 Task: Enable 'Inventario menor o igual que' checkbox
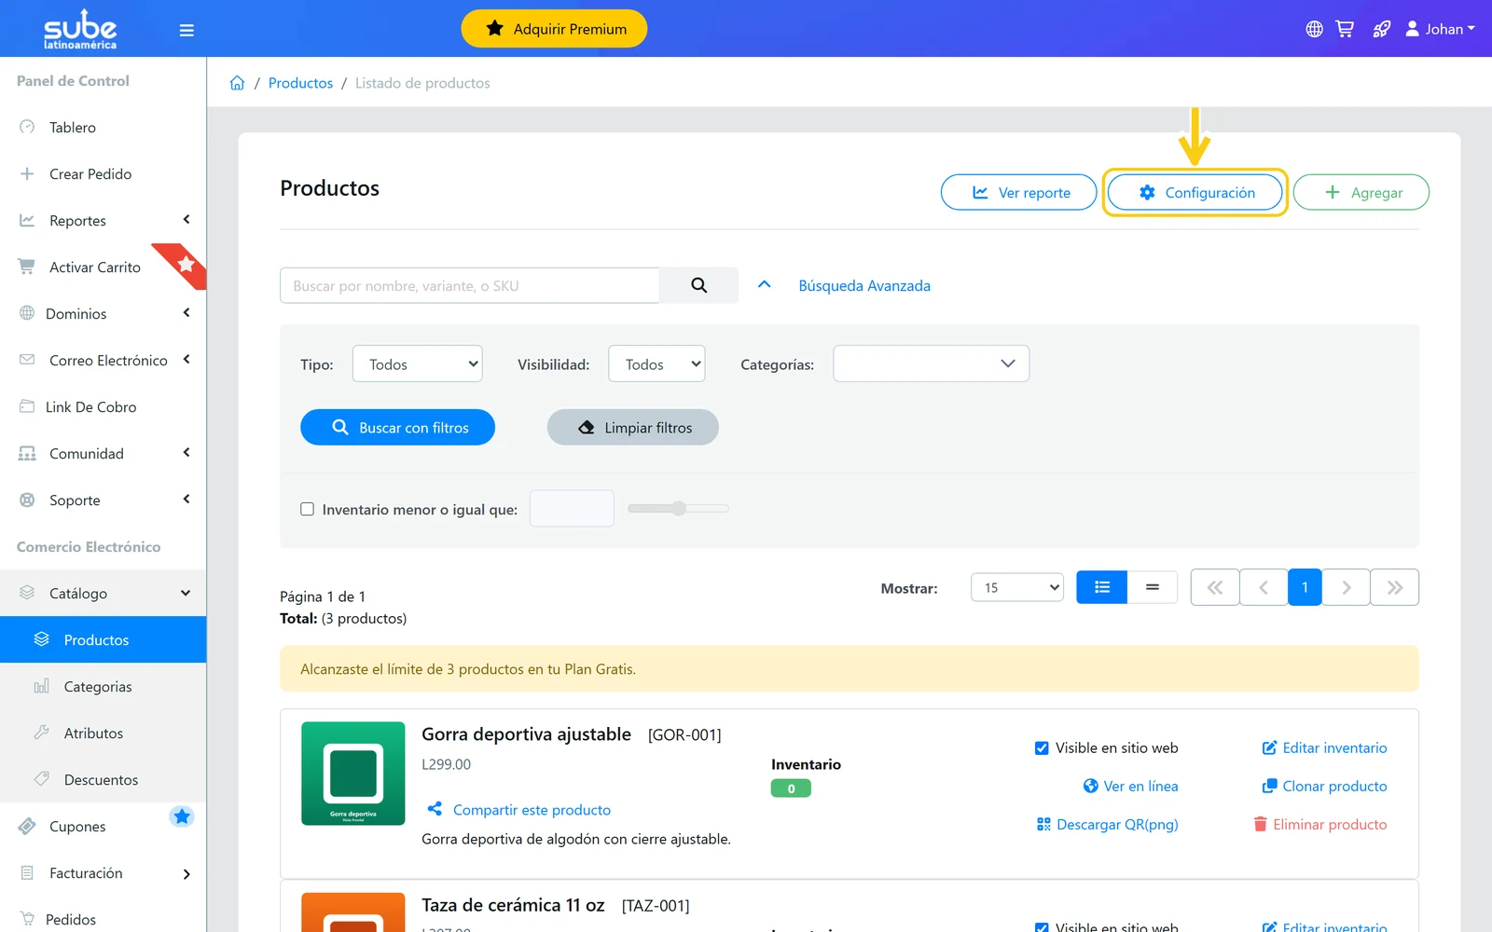click(x=307, y=509)
